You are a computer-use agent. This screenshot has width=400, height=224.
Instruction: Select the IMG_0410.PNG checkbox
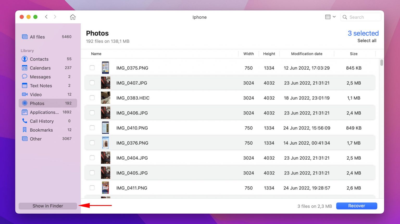click(x=92, y=127)
